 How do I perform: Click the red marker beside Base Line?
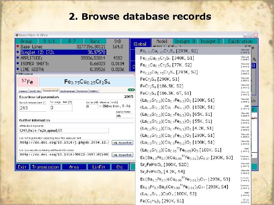click(x=18, y=46)
